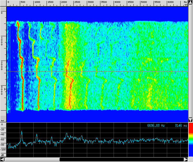Click the horizontal scrollbar right arrow
The image size is (193, 162).
186,159
